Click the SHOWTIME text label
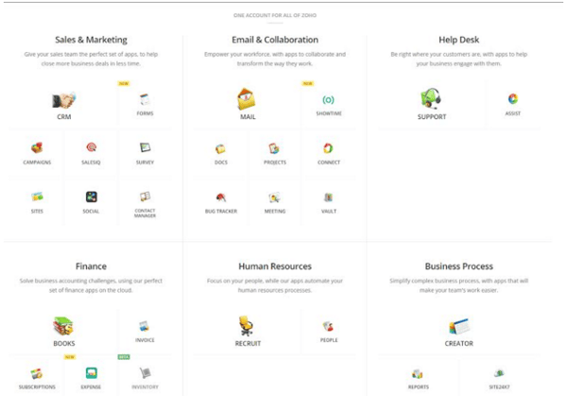The width and height of the screenshot is (567, 412). (329, 113)
